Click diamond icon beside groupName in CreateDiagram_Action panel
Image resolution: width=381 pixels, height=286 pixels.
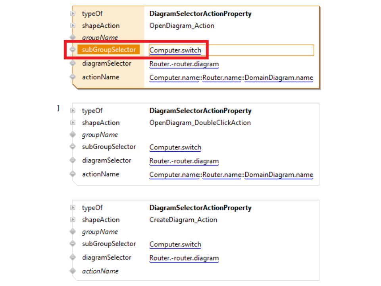(x=72, y=232)
